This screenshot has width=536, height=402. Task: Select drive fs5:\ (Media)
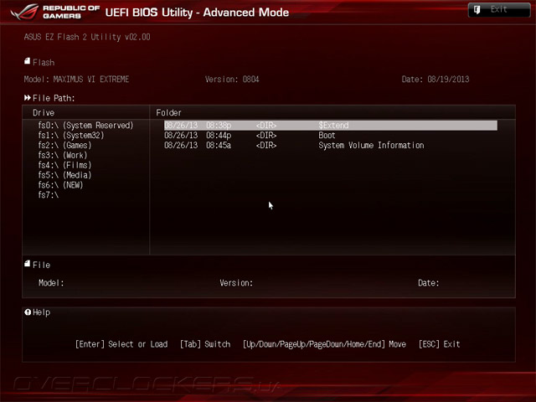(x=64, y=175)
